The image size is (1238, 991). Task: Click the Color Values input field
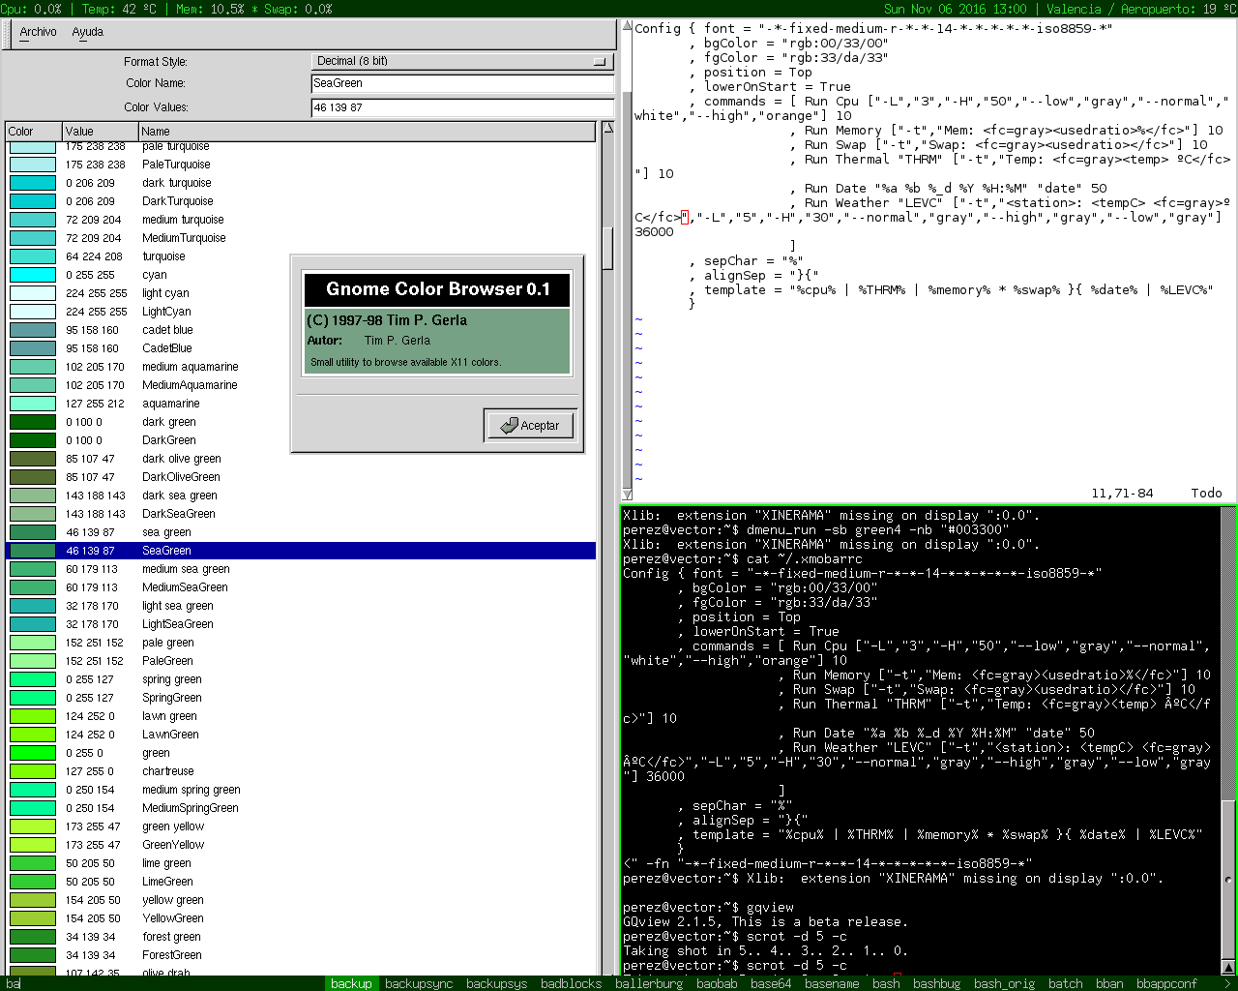[462, 107]
